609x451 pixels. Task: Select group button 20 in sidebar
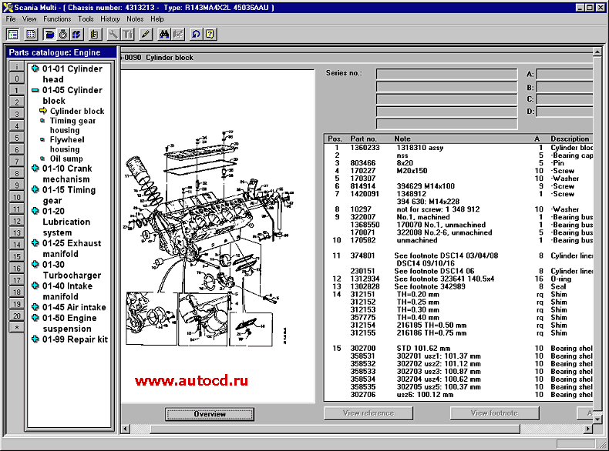pos(16,316)
